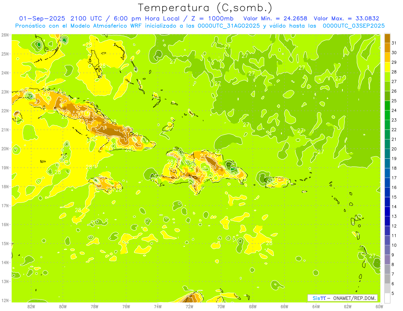
Task: Click the dark orange swatch above 31
Action: pyautogui.click(x=387, y=38)
